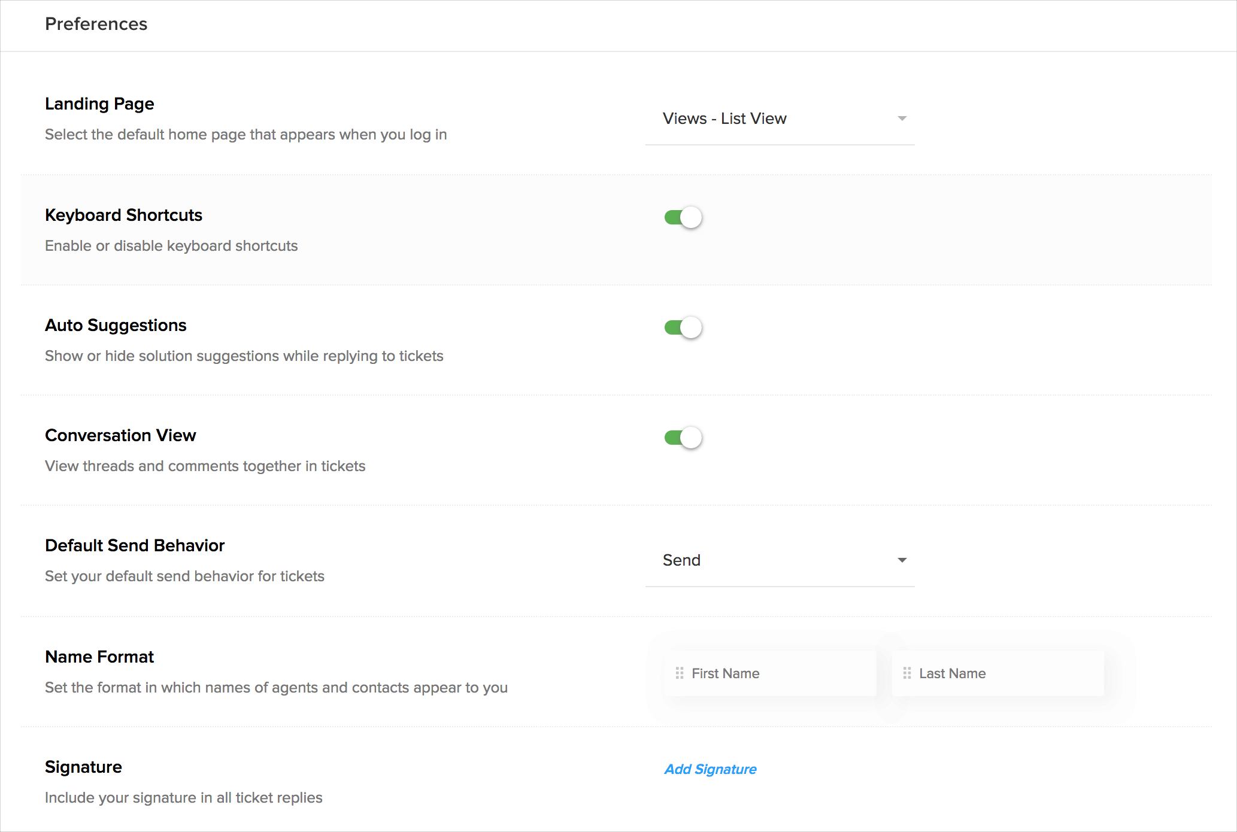
Task: Click the Default Send Behavior dropdown arrow
Action: coord(902,560)
